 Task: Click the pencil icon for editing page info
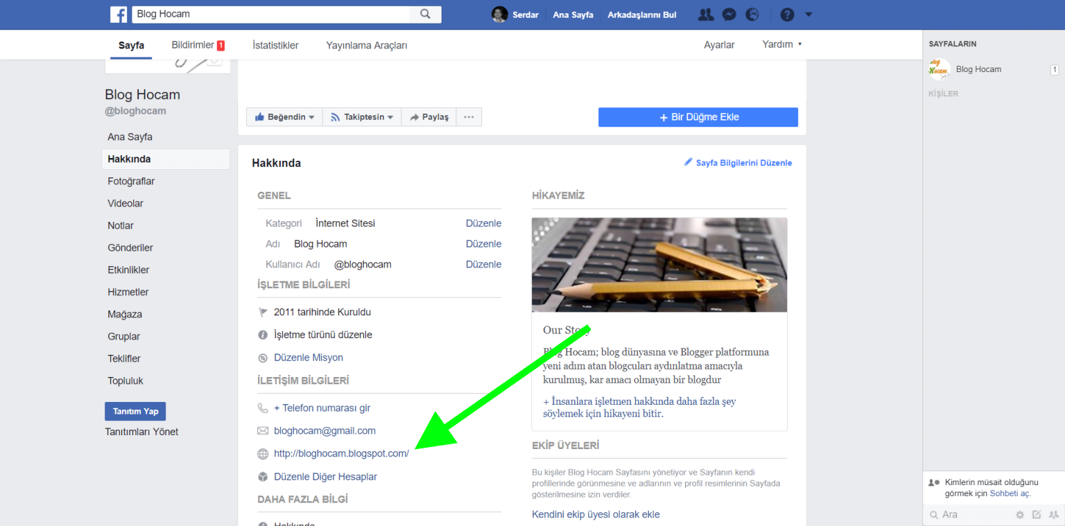(689, 162)
